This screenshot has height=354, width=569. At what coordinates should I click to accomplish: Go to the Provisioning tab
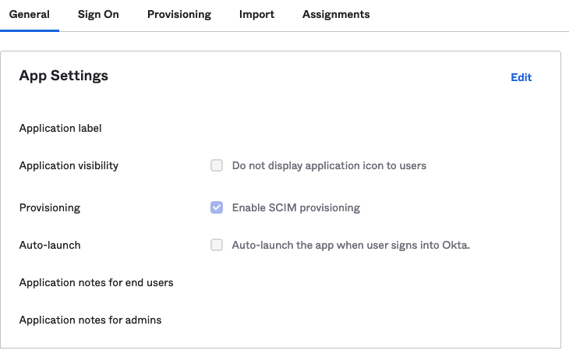178,15
